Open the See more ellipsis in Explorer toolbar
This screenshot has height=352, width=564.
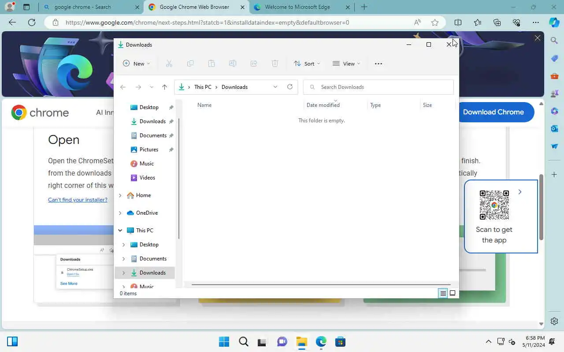pyautogui.click(x=378, y=64)
